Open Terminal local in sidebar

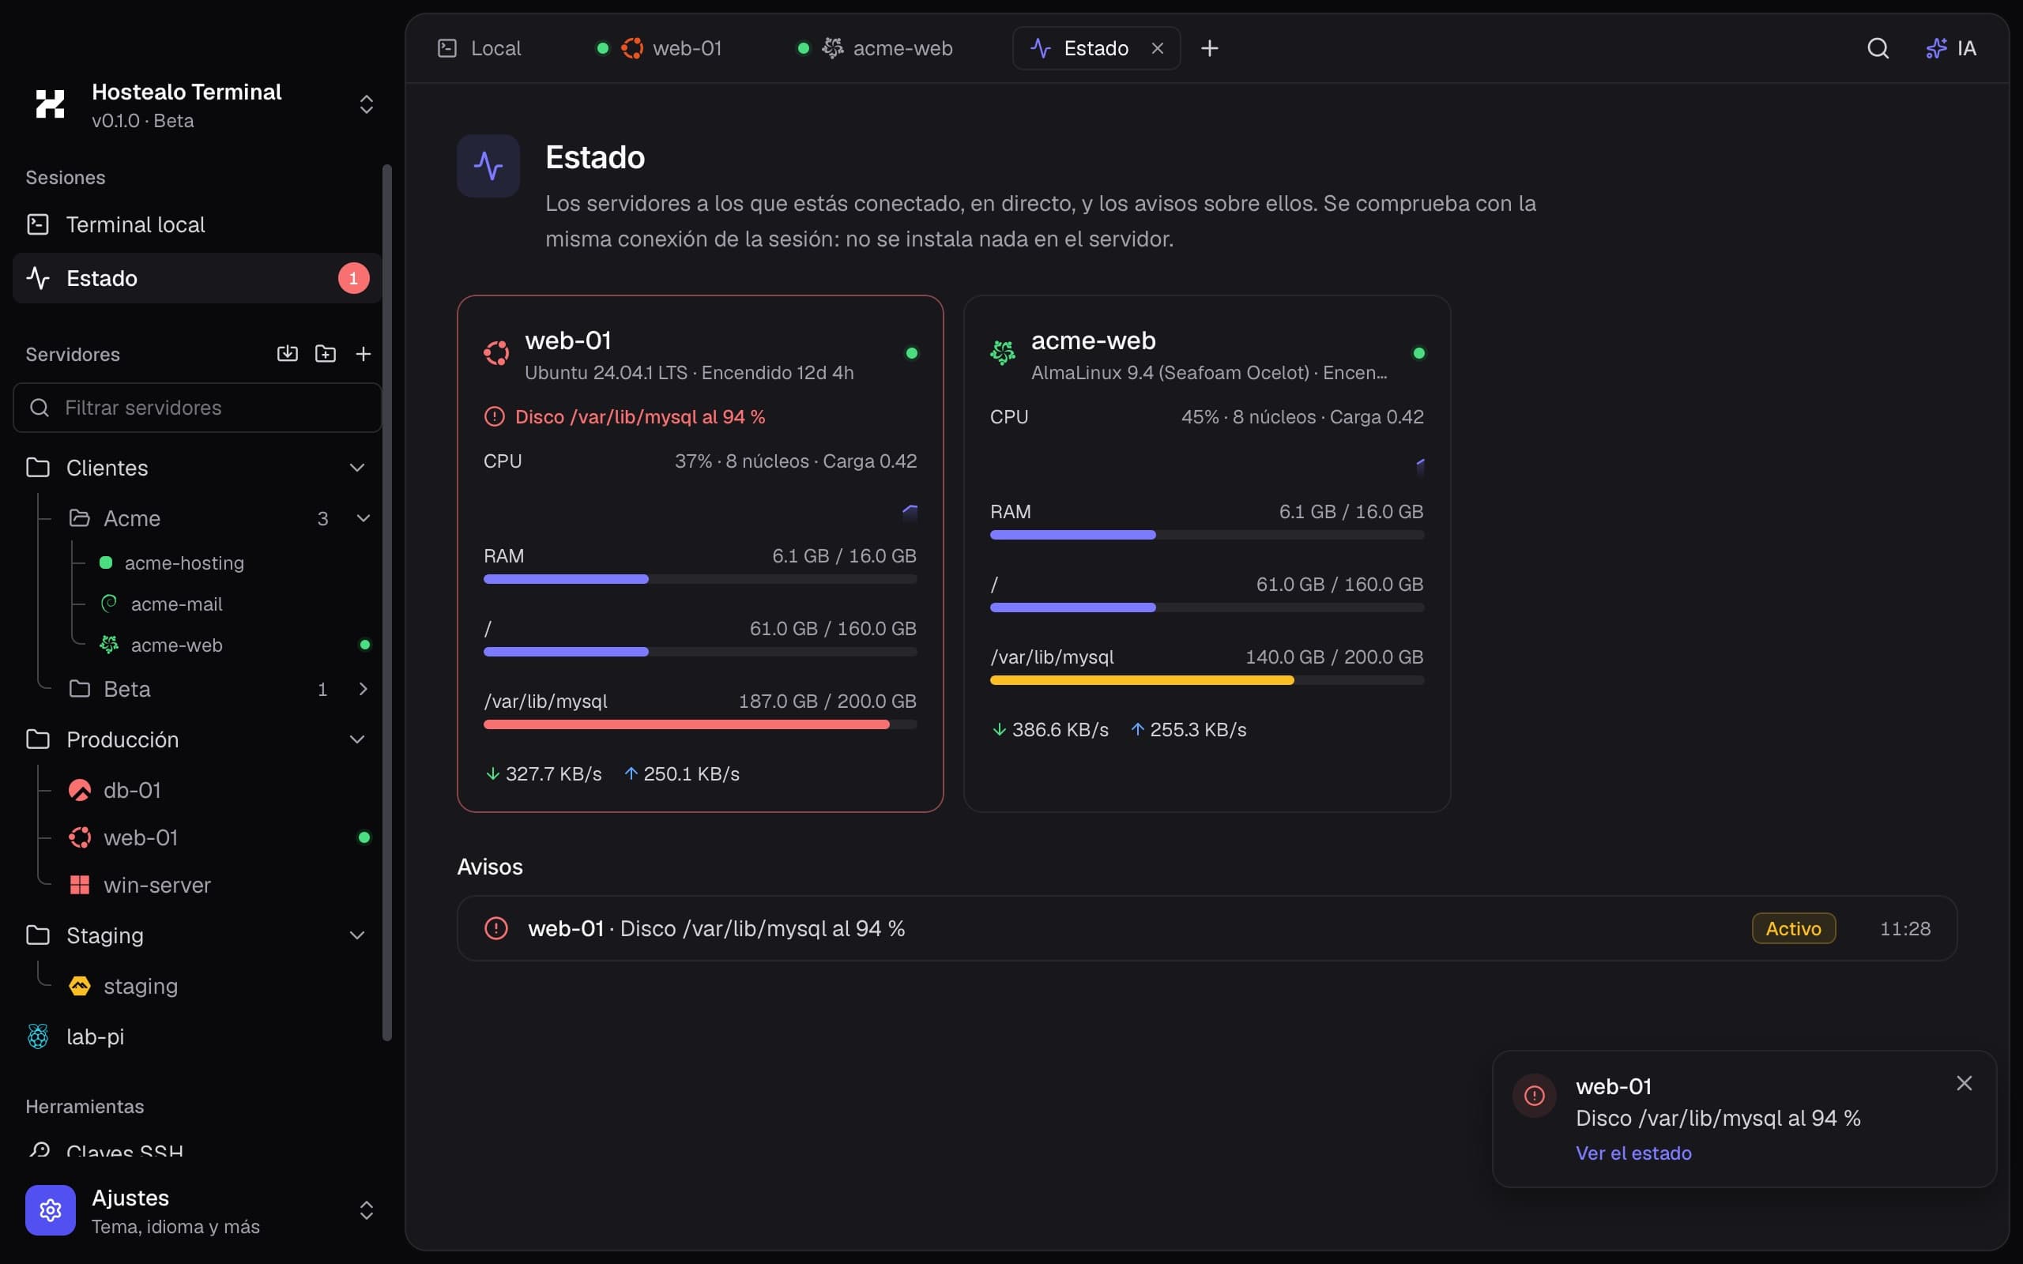pos(198,225)
